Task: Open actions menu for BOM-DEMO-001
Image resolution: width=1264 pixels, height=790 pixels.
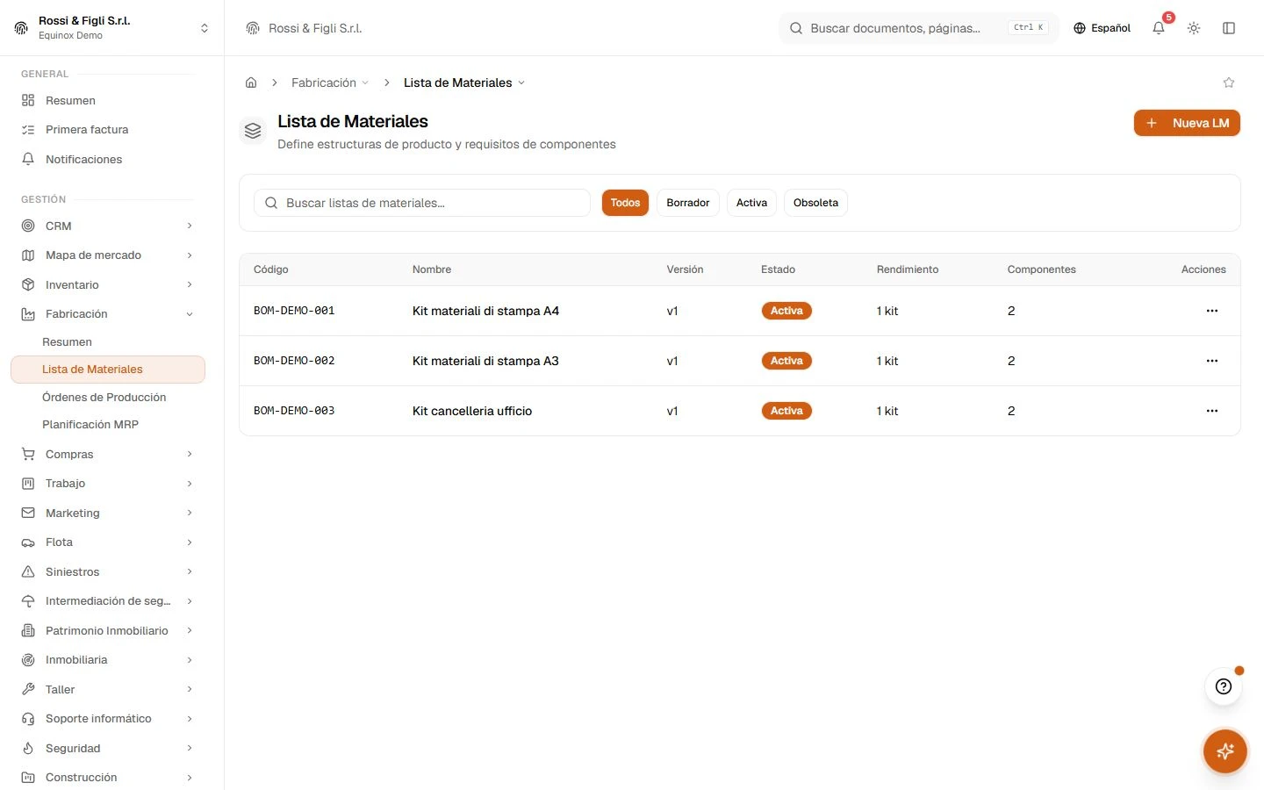Action: 1212,311
